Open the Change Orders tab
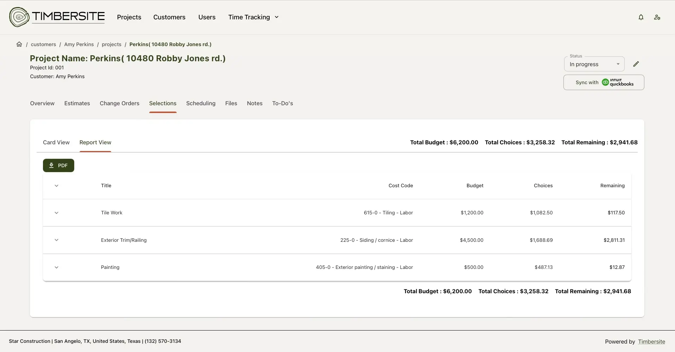 click(119, 103)
